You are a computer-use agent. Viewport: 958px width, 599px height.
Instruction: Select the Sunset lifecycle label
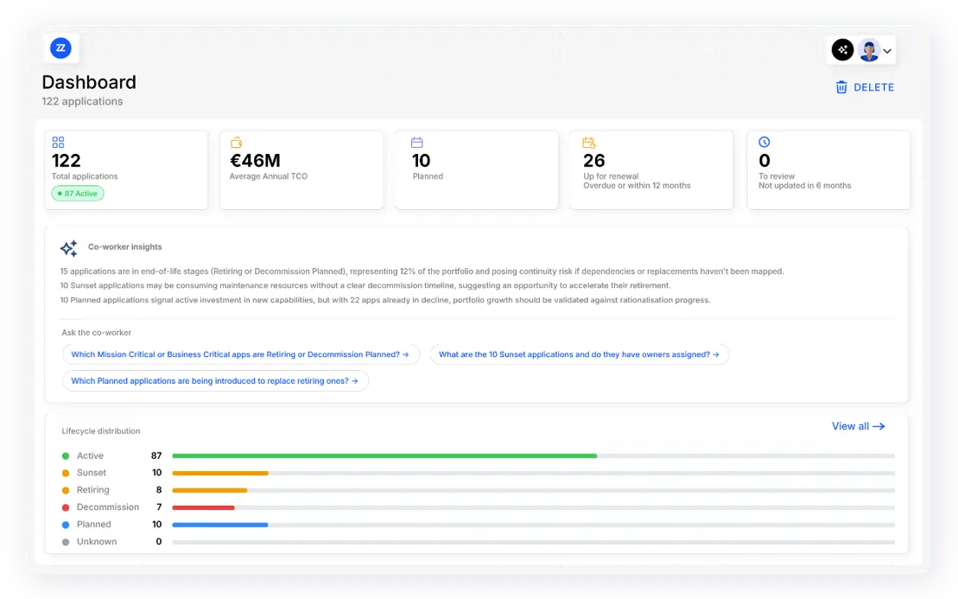click(91, 473)
